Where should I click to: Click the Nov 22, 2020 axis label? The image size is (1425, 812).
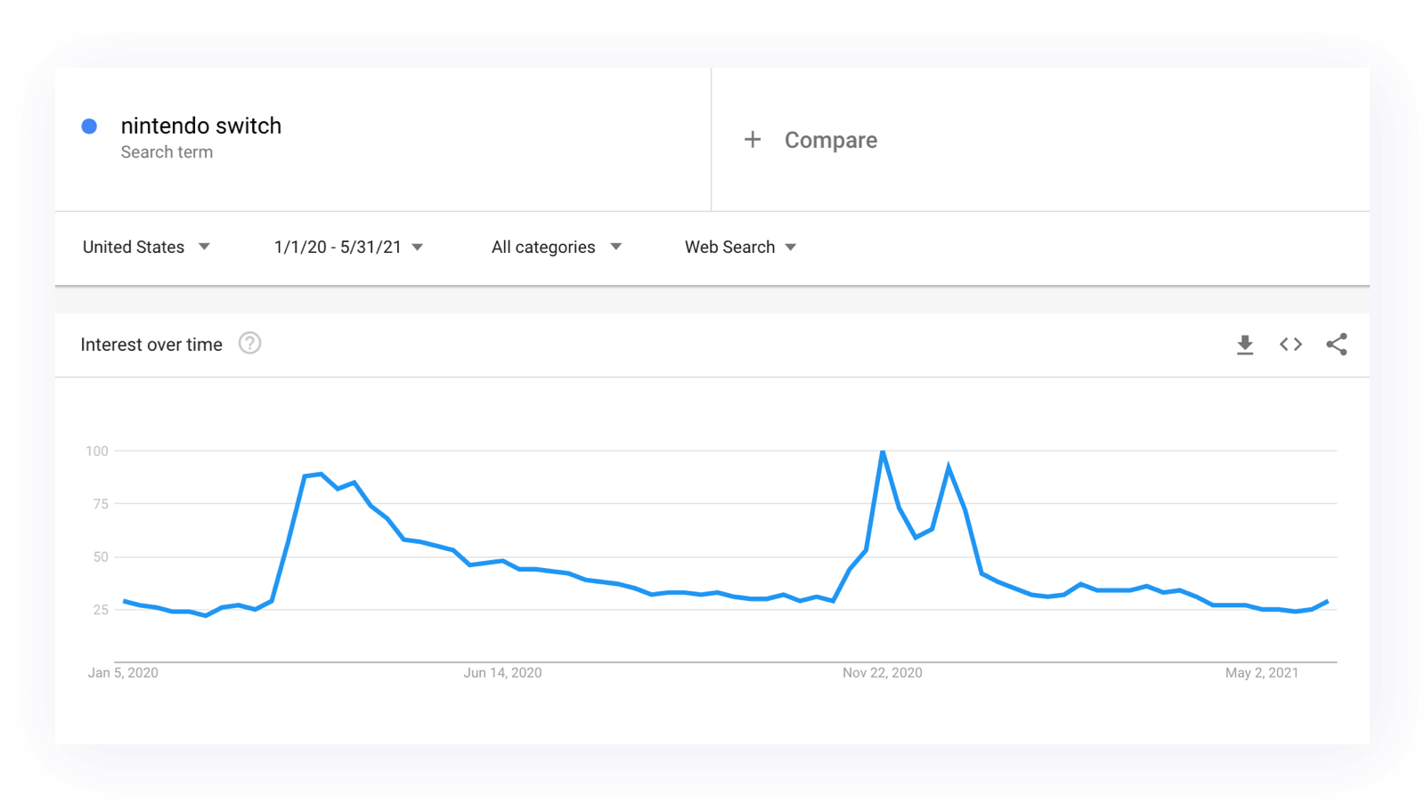[x=882, y=673]
